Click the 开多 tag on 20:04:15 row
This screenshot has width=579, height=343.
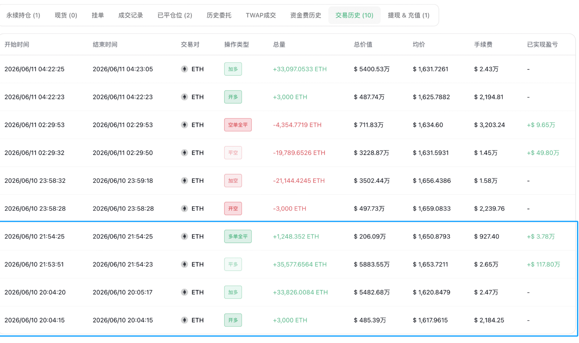click(x=233, y=320)
